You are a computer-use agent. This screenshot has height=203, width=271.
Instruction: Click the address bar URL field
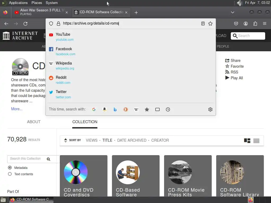pyautogui.click(x=130, y=24)
